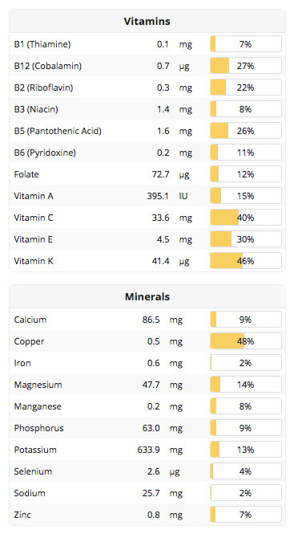Click the Copper 48% progress bar
This screenshot has height=534, width=294.
tap(246, 341)
